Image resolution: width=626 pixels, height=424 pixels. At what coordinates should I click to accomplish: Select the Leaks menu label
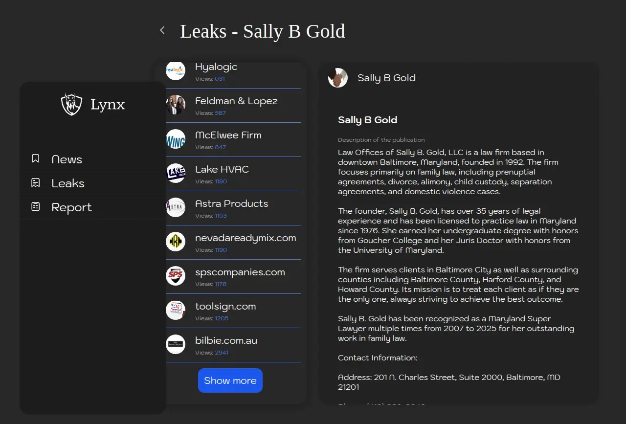[x=68, y=183]
